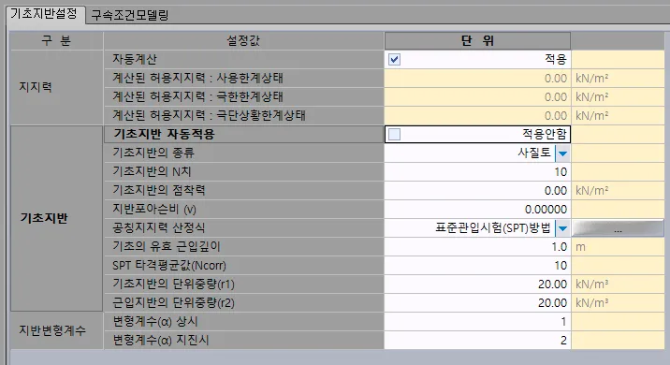Select the 지반변형계수 group cell

tap(56, 330)
